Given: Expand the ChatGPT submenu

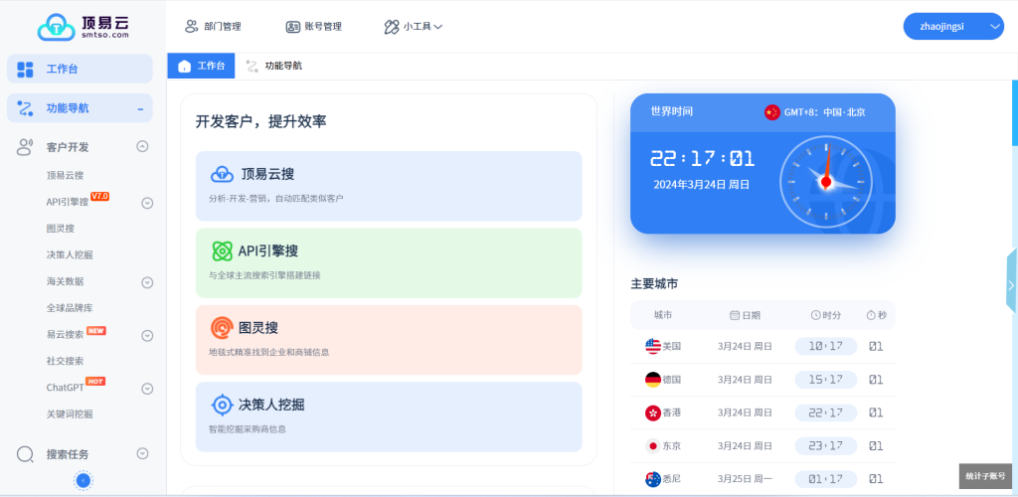Looking at the screenshot, I should click(x=147, y=388).
